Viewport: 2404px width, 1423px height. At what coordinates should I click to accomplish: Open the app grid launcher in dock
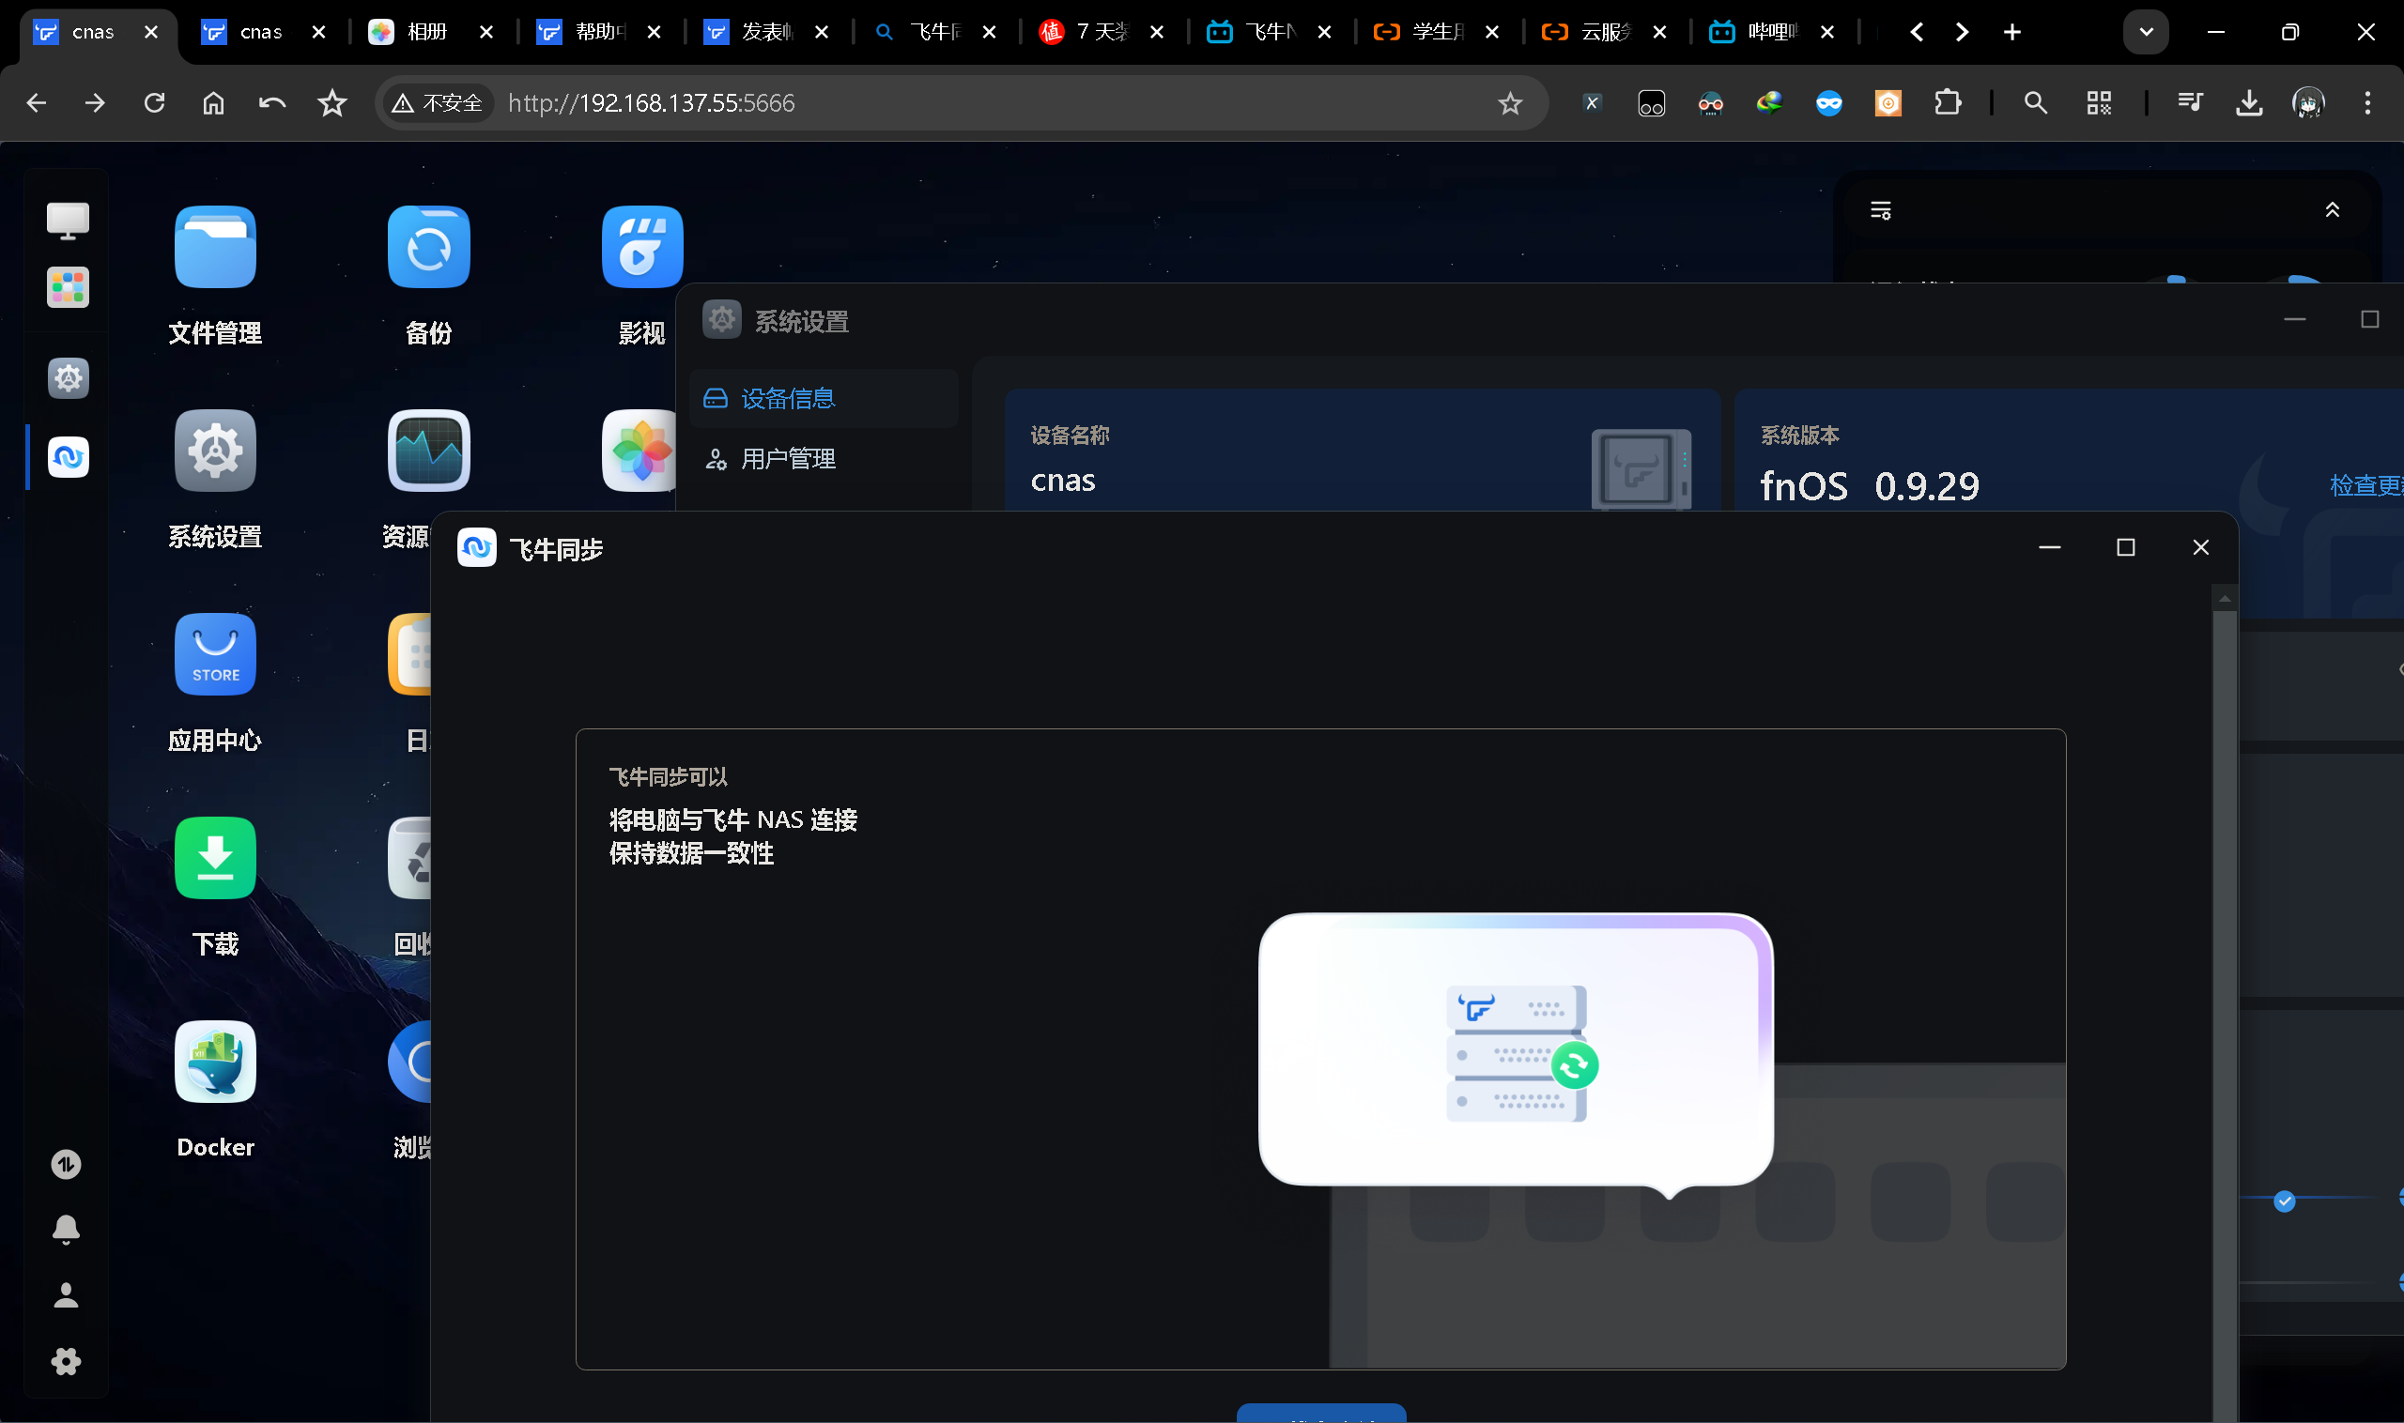69,286
